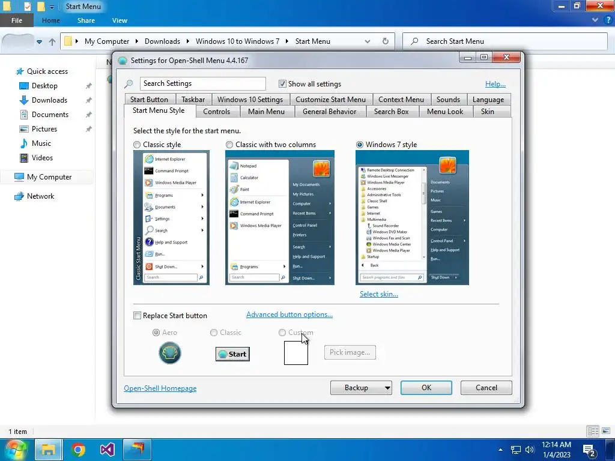
Task: Open Visual Studio from the taskbar
Action: [107, 449]
